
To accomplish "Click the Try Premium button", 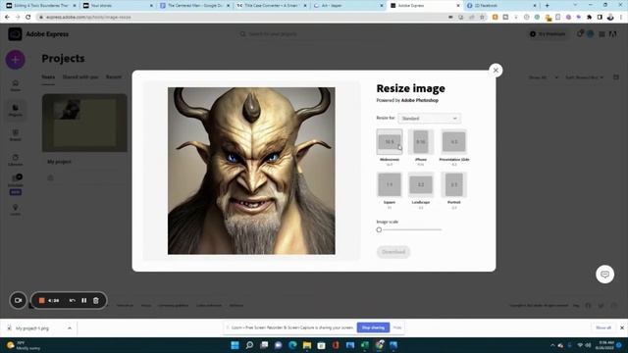I will click(x=548, y=34).
